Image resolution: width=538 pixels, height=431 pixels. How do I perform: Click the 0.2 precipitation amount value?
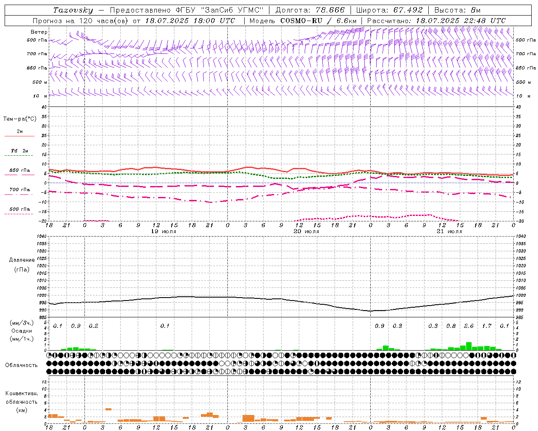(x=94, y=326)
